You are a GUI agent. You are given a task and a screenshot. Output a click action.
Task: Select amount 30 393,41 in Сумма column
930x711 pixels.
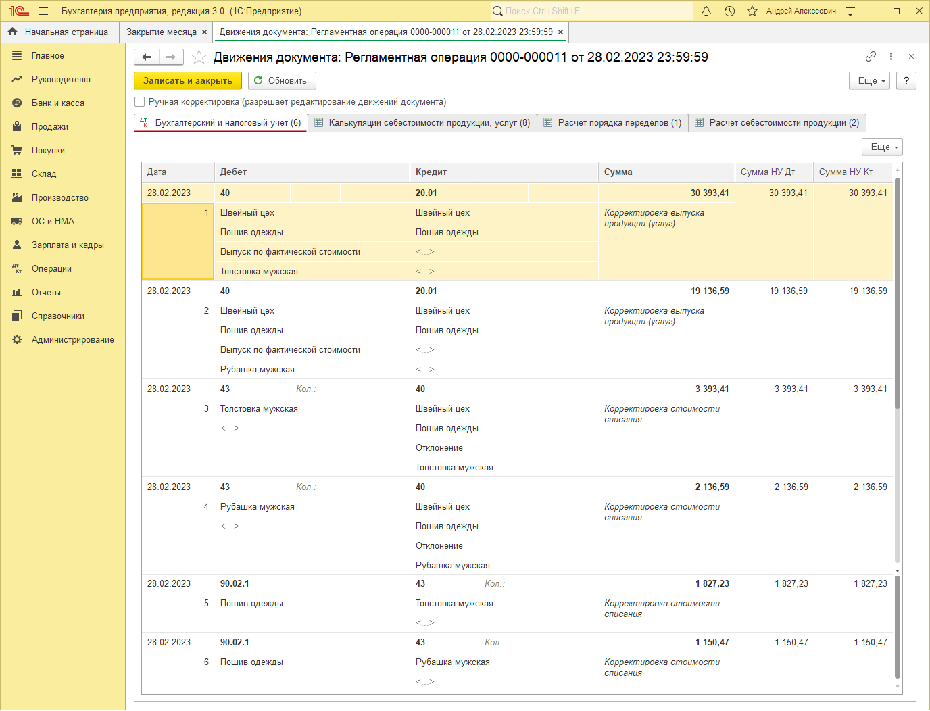tap(710, 193)
